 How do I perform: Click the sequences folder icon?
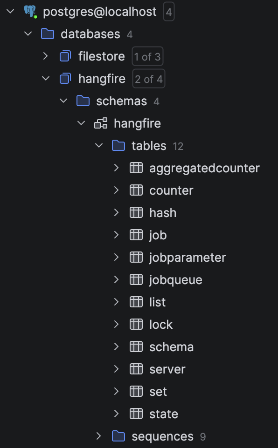118,436
